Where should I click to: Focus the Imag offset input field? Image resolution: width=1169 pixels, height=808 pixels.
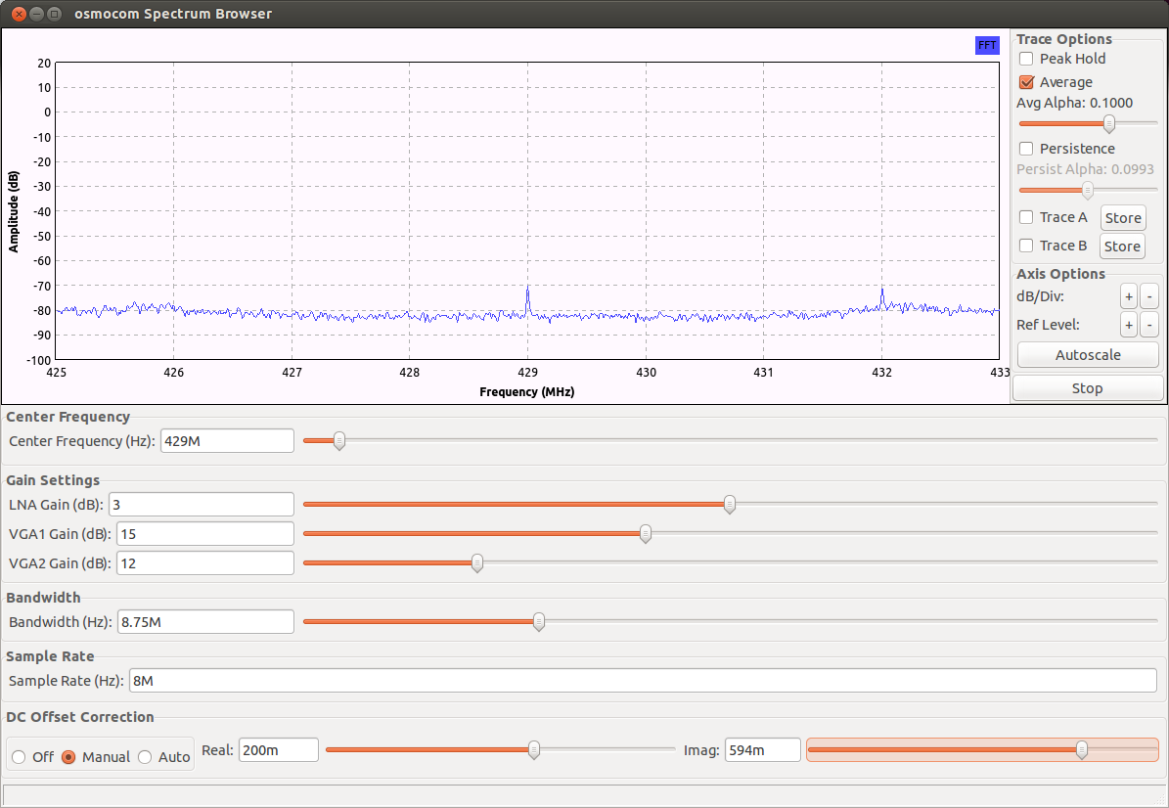click(763, 750)
